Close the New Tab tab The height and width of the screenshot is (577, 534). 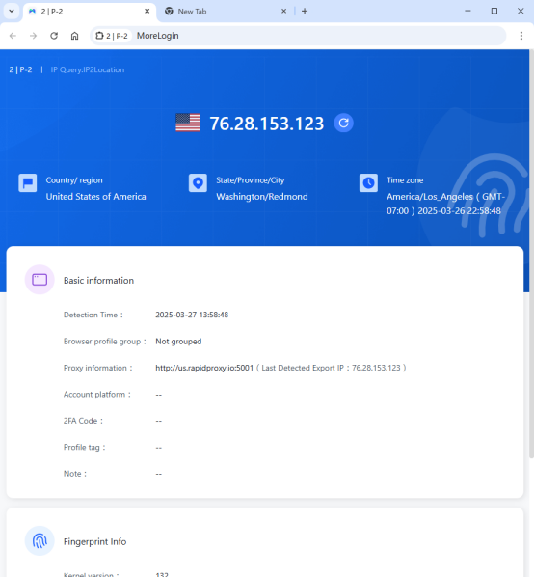pos(283,11)
